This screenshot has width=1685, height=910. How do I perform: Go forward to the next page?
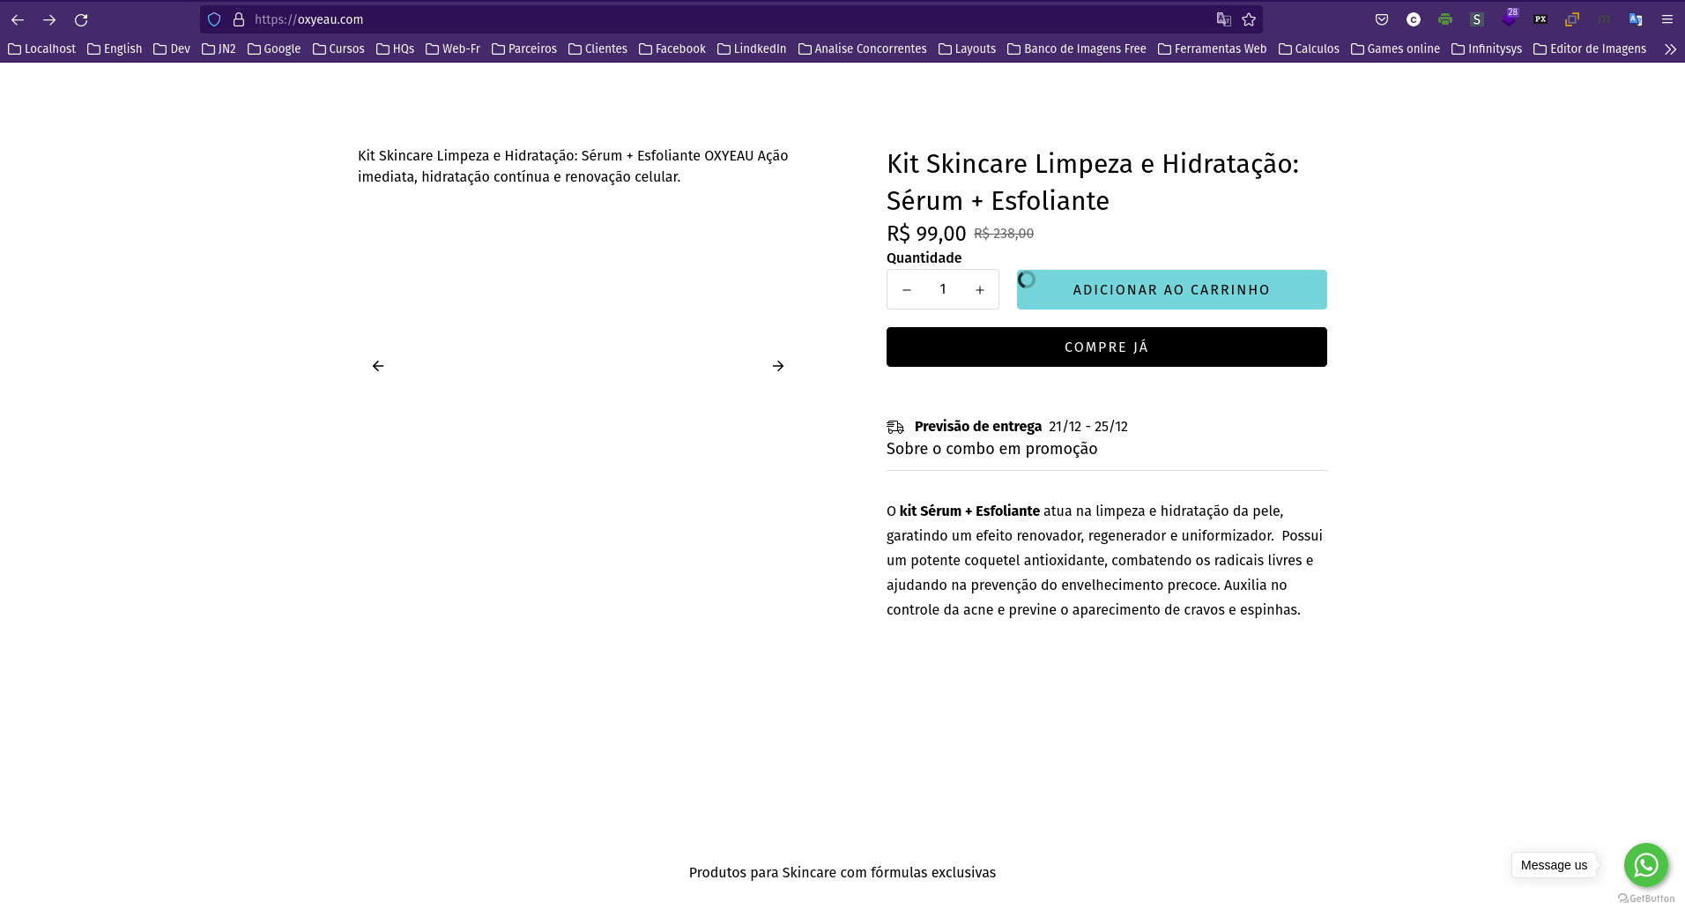[x=49, y=19]
